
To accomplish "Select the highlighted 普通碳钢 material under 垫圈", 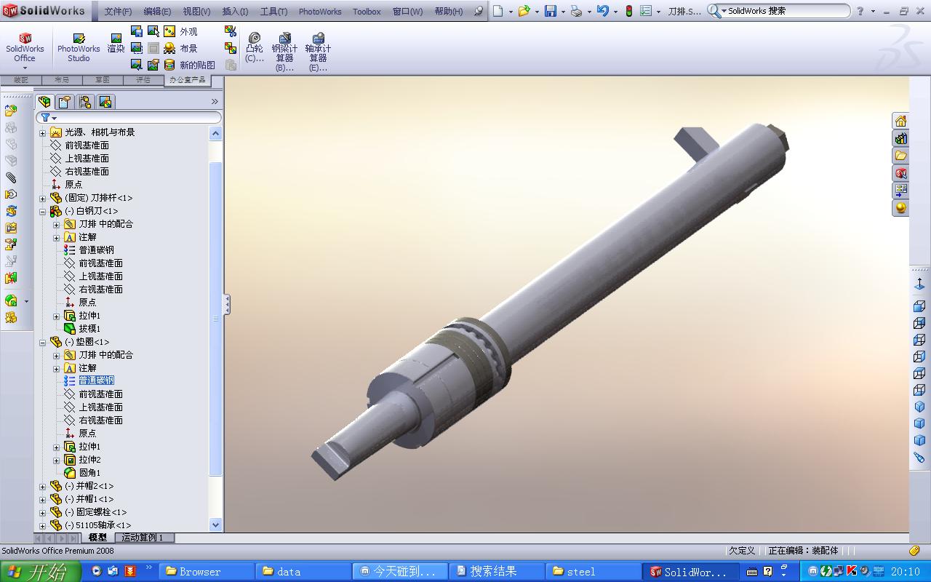I will (x=96, y=380).
